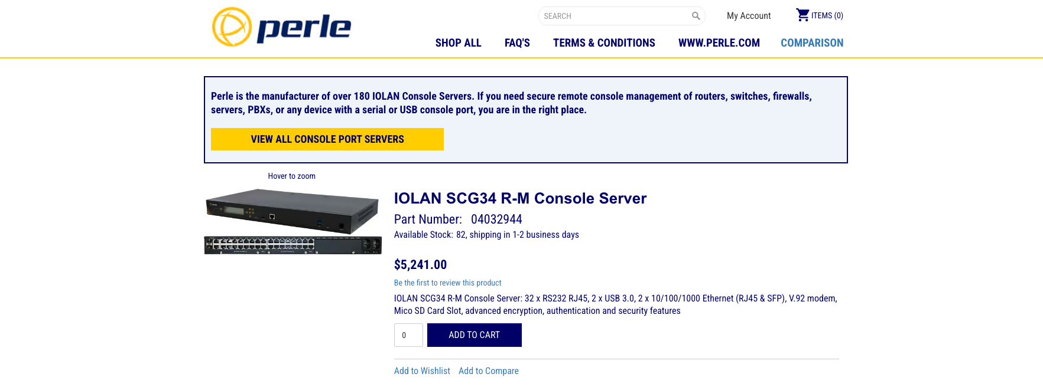The height and width of the screenshot is (387, 1043).
Task: Go to FAQ's page
Action: (517, 43)
